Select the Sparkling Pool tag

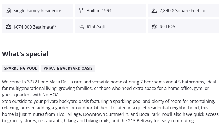[21, 68]
